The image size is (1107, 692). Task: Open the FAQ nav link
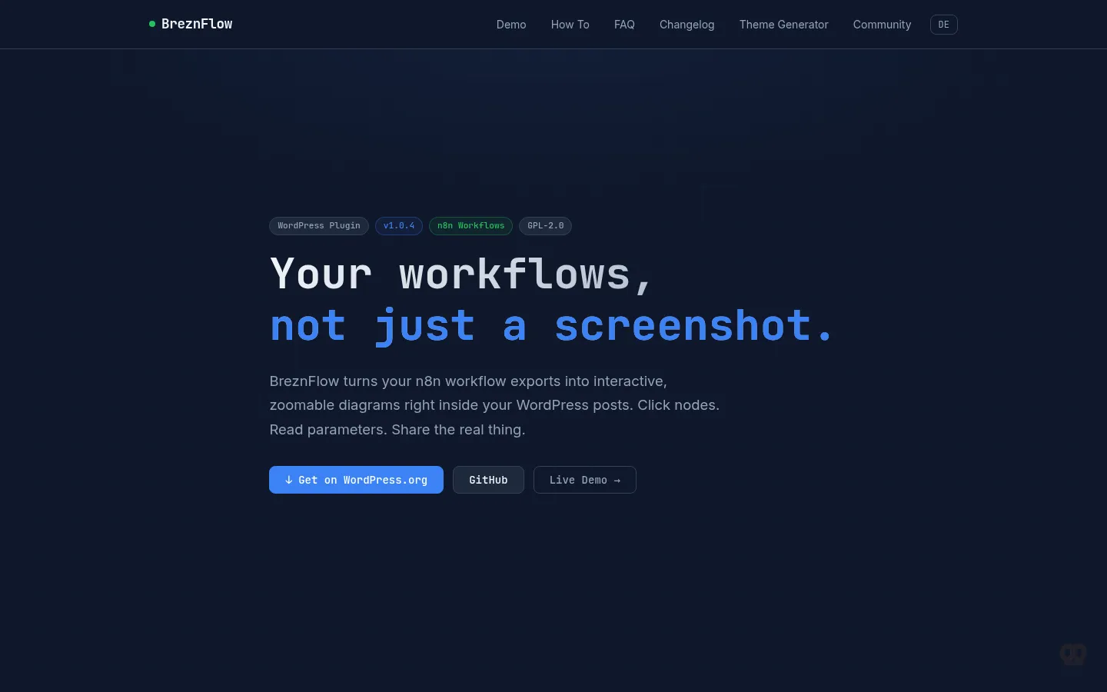pyautogui.click(x=624, y=25)
